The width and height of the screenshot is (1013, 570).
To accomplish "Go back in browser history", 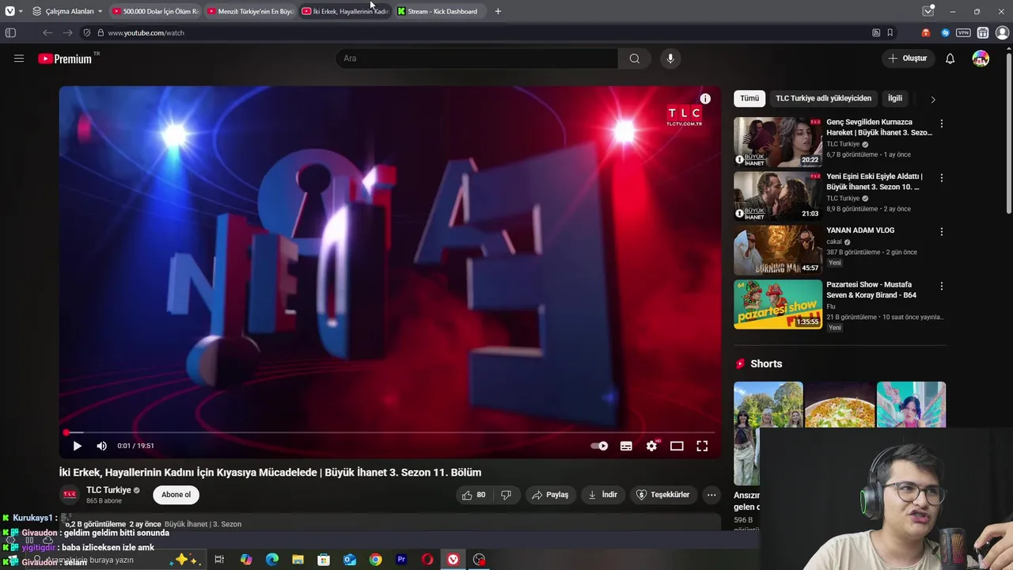I will click(47, 32).
